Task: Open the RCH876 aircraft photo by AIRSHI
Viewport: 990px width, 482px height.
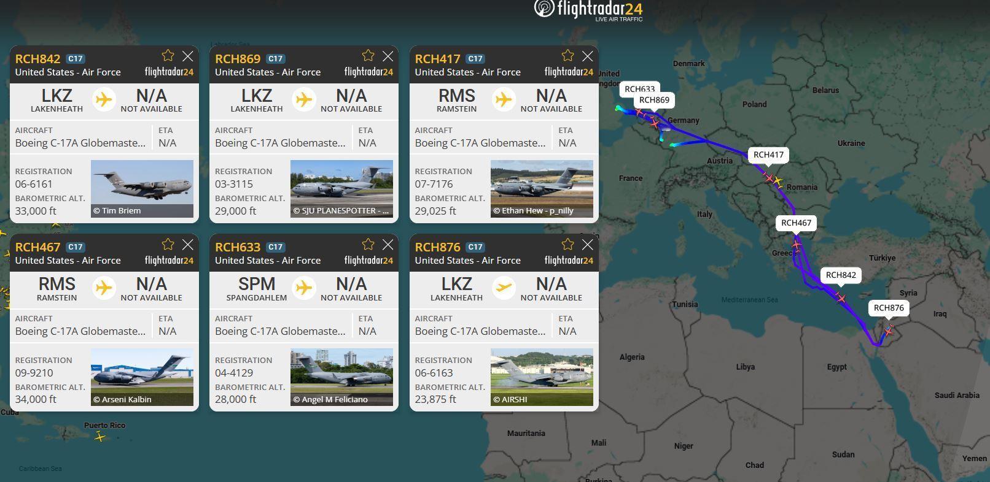Action: [542, 377]
